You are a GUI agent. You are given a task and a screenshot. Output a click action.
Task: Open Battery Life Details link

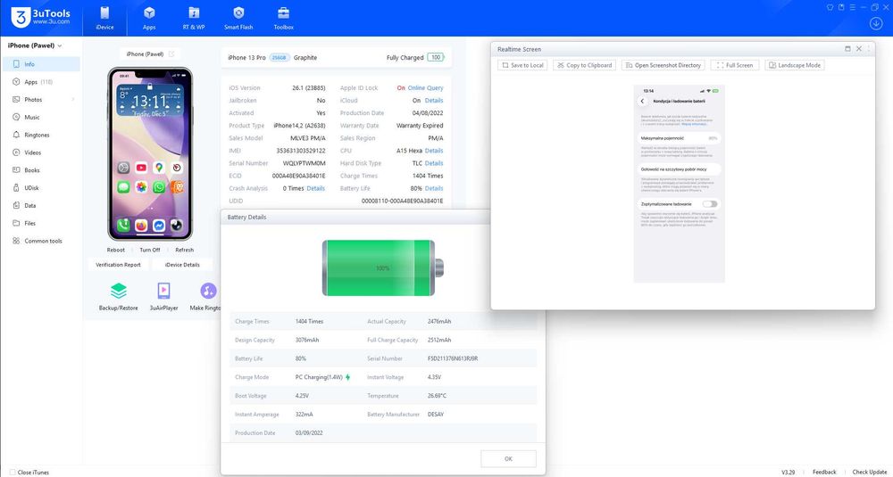click(x=434, y=188)
